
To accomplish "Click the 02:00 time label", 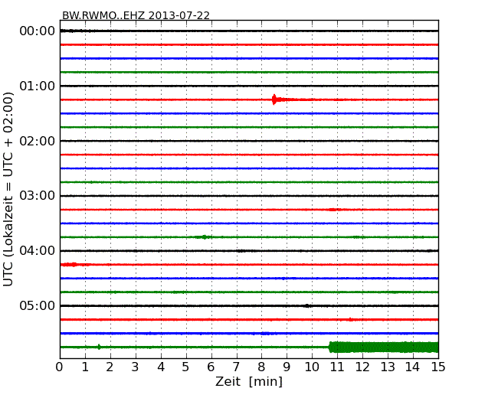I will click(38, 141).
